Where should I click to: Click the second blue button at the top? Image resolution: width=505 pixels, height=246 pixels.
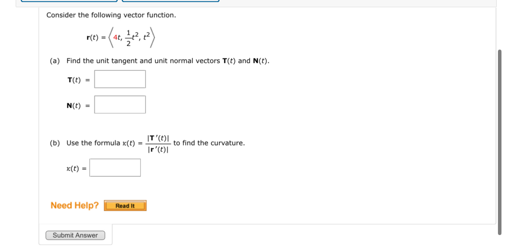click(x=171, y=1)
